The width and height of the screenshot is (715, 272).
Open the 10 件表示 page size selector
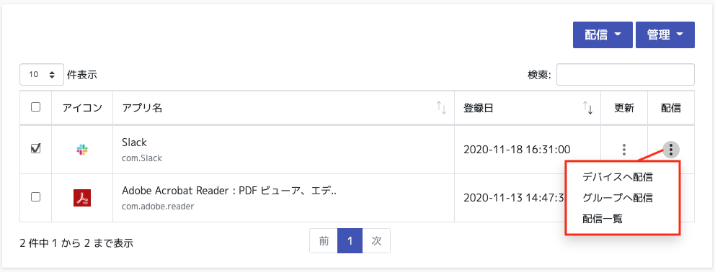[x=42, y=74]
